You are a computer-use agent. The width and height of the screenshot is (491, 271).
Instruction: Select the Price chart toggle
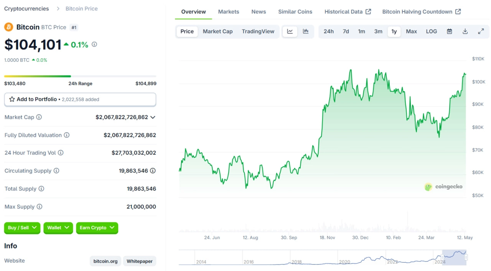point(187,31)
